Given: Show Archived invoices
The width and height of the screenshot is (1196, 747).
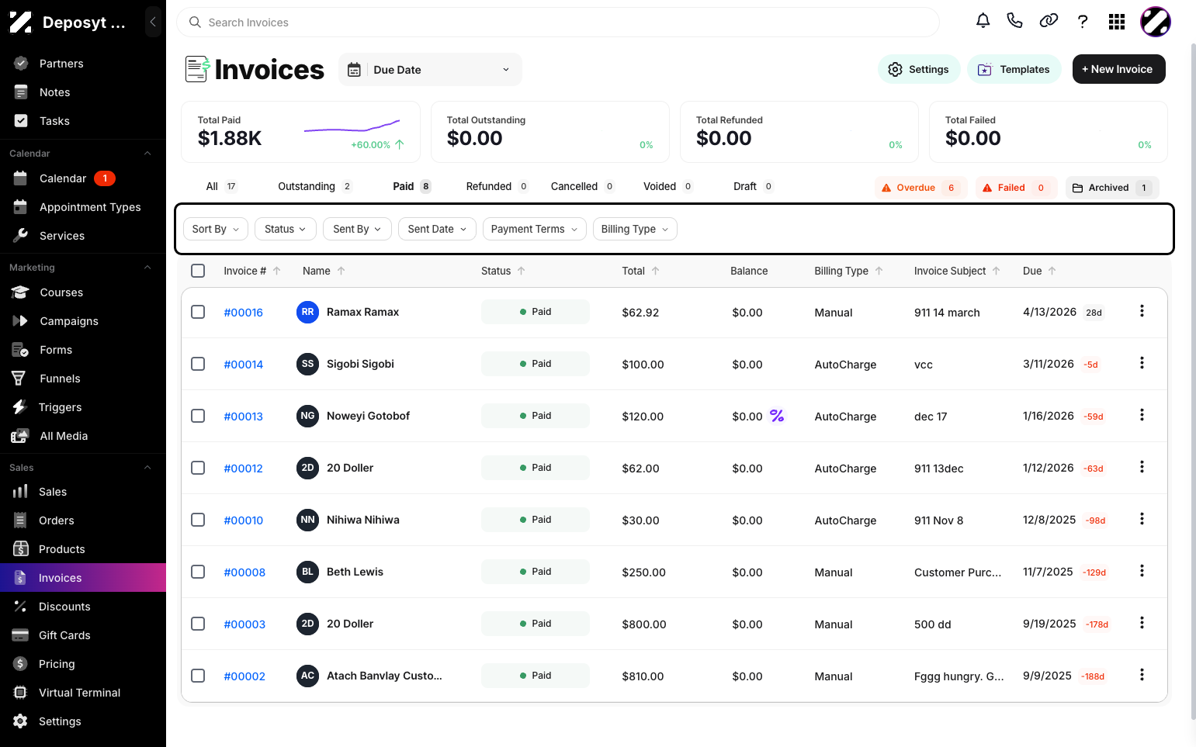Looking at the screenshot, I should pos(1111,188).
